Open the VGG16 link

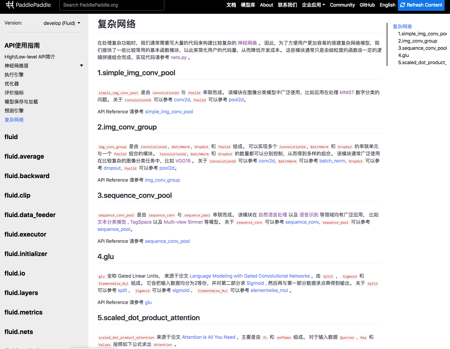(x=183, y=161)
